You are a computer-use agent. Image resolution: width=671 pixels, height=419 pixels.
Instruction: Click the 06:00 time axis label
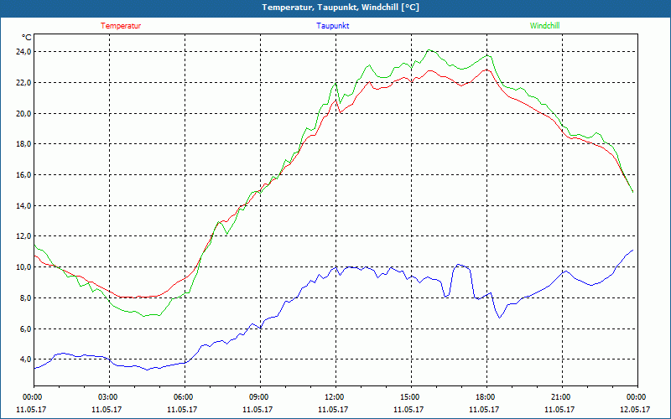click(x=185, y=397)
